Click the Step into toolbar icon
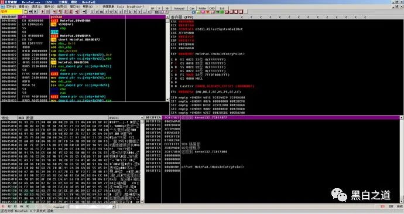Screen dimensions: 404x214 (x=55, y=12)
